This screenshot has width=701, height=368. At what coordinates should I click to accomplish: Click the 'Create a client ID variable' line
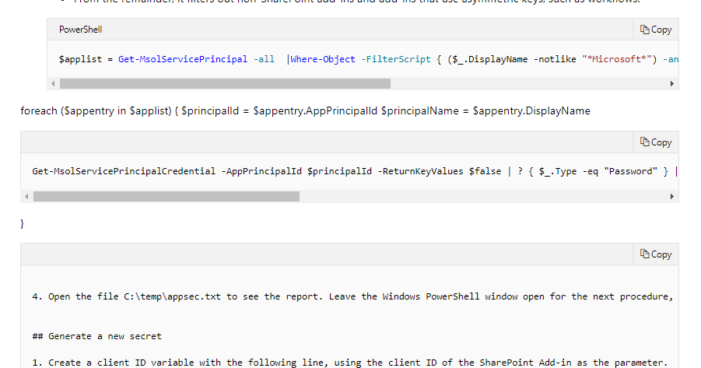point(349,363)
